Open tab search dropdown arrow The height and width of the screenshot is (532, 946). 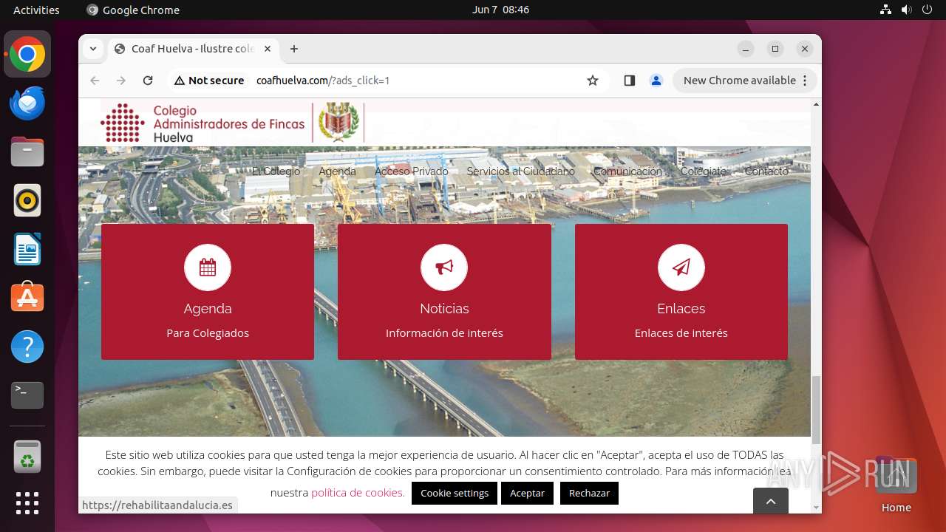coord(93,49)
